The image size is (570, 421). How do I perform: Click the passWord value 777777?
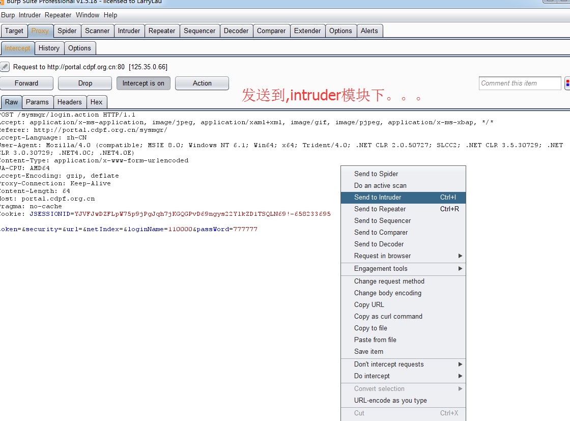[245, 229]
